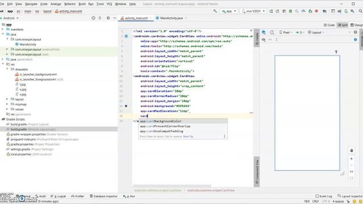Switch to the Design view mode
The width and height of the screenshot is (363, 204).
357,25
